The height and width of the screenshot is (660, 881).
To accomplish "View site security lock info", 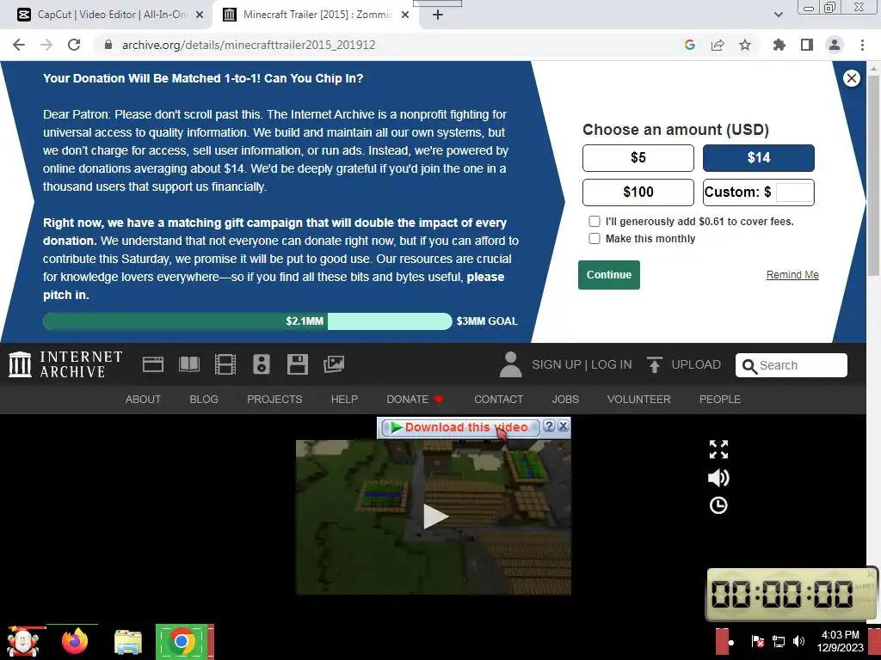I will tap(108, 45).
